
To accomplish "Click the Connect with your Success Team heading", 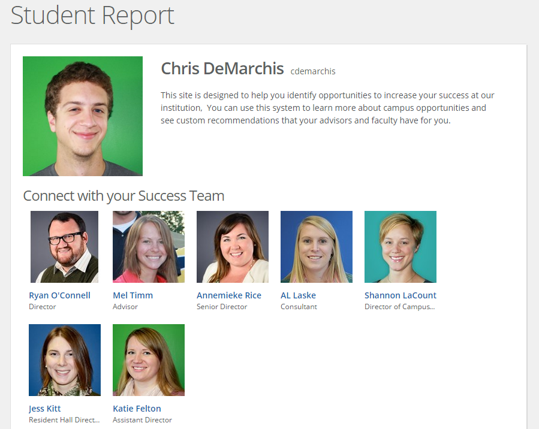I will click(x=123, y=195).
